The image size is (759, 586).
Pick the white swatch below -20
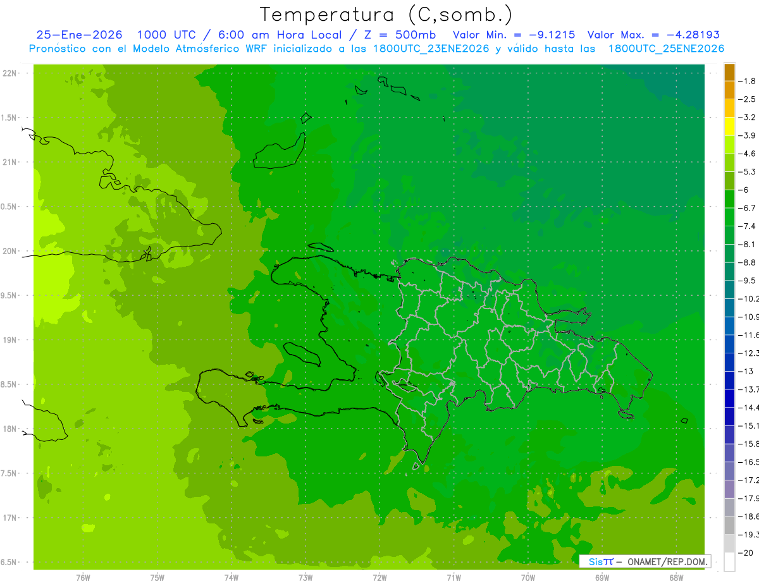point(729,562)
